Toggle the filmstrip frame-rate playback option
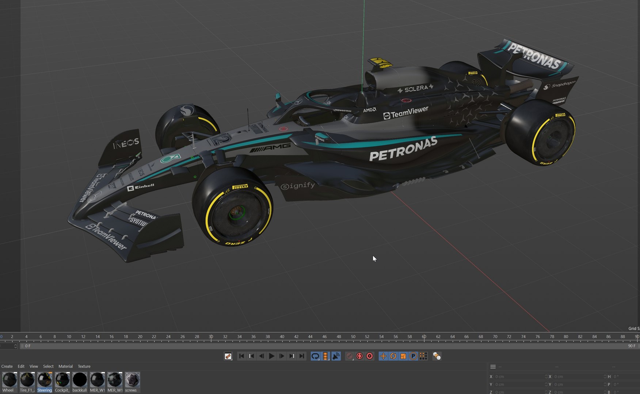This screenshot has height=394, width=640. pyautogui.click(x=325, y=356)
